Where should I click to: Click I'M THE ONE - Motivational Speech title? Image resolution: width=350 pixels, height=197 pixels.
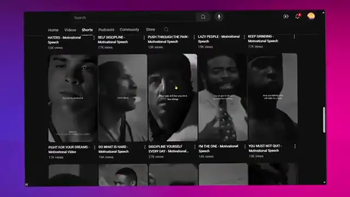click(x=218, y=148)
